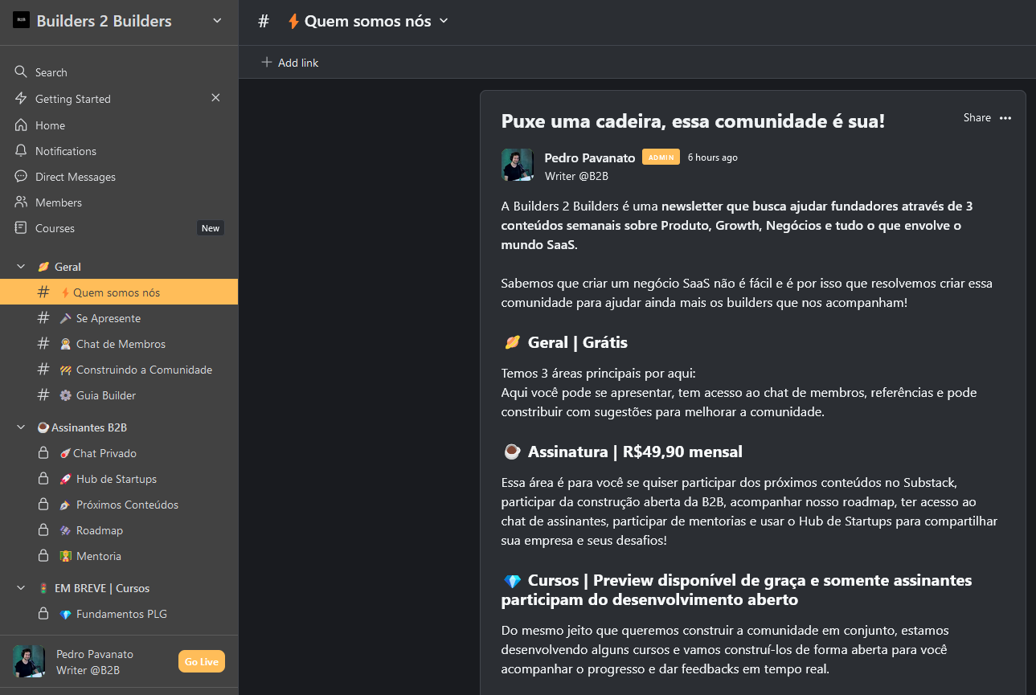Collapse the Geral space group
Viewport: 1036px width, 695px height.
tap(22, 267)
